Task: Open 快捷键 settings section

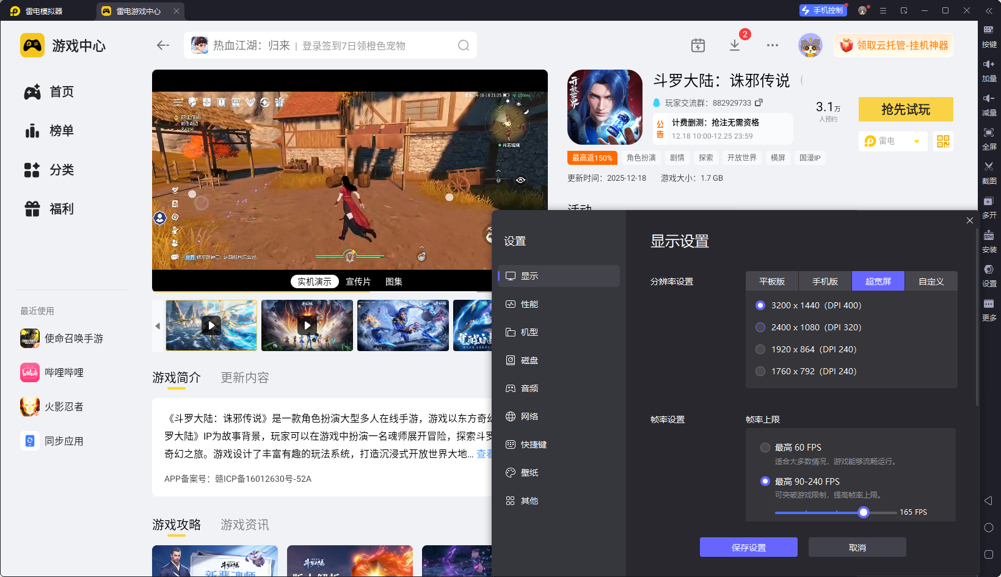Action: pyautogui.click(x=559, y=445)
